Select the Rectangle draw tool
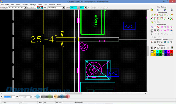 click(155, 18)
